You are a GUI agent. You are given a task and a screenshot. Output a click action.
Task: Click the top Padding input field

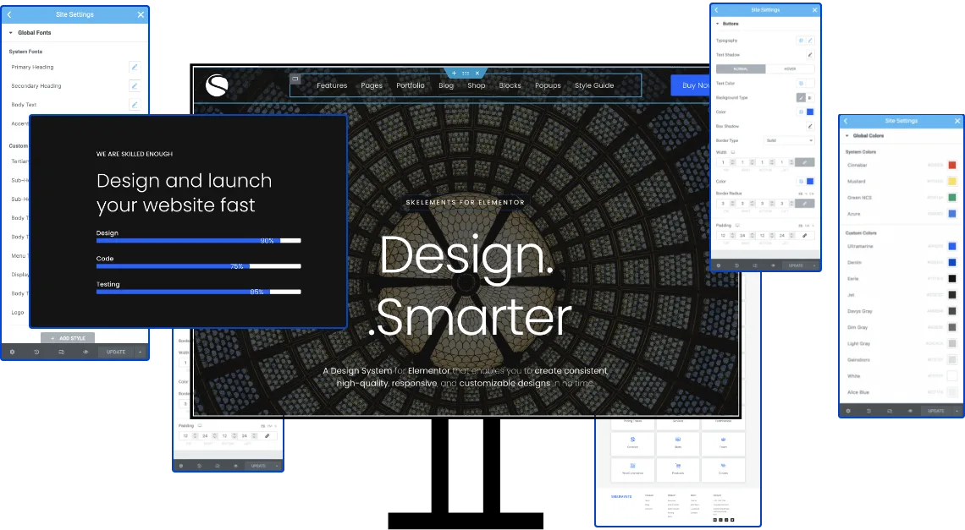tap(723, 236)
